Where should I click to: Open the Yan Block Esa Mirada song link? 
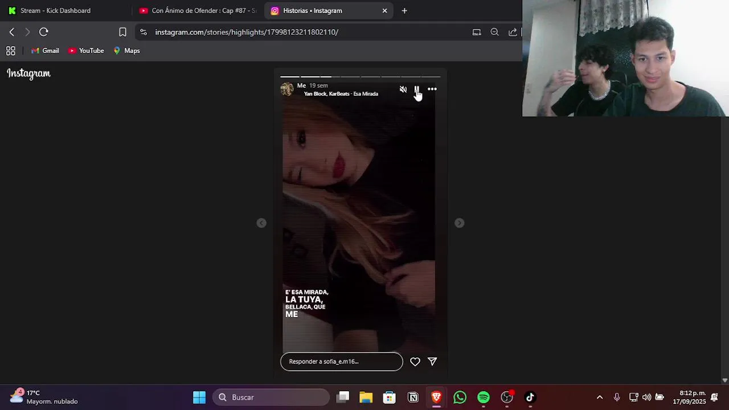[341, 94]
